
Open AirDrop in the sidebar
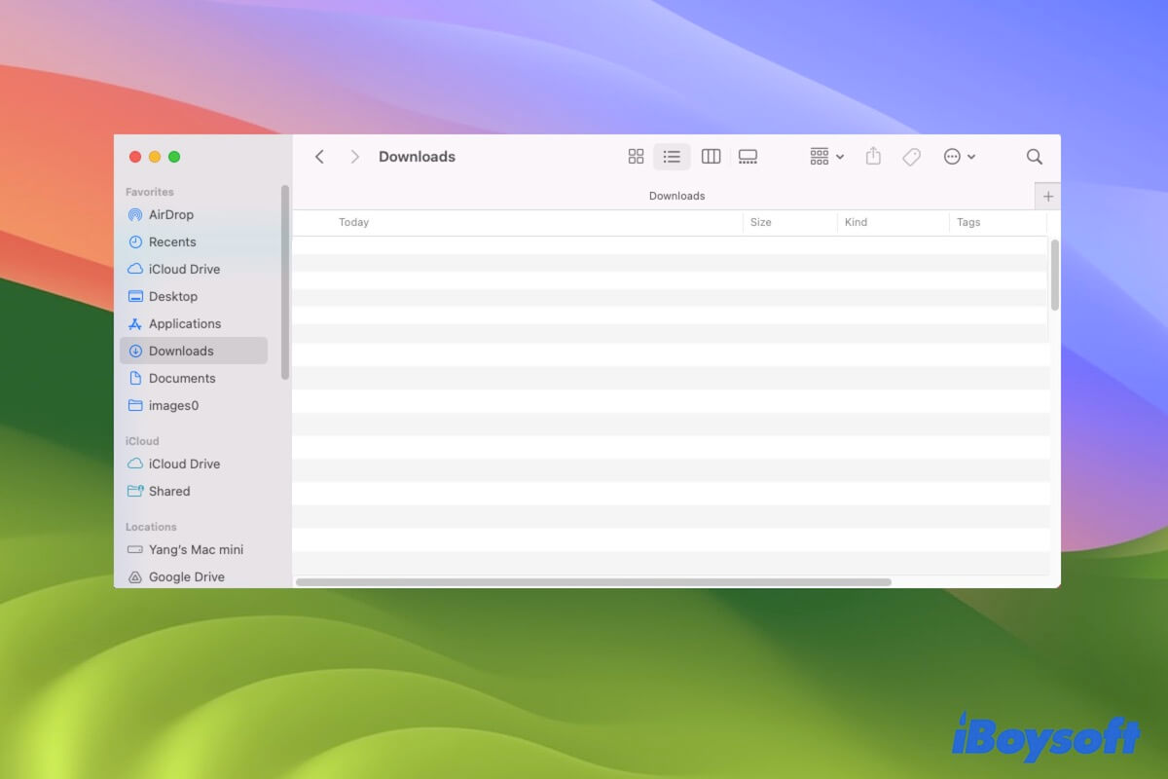170,214
